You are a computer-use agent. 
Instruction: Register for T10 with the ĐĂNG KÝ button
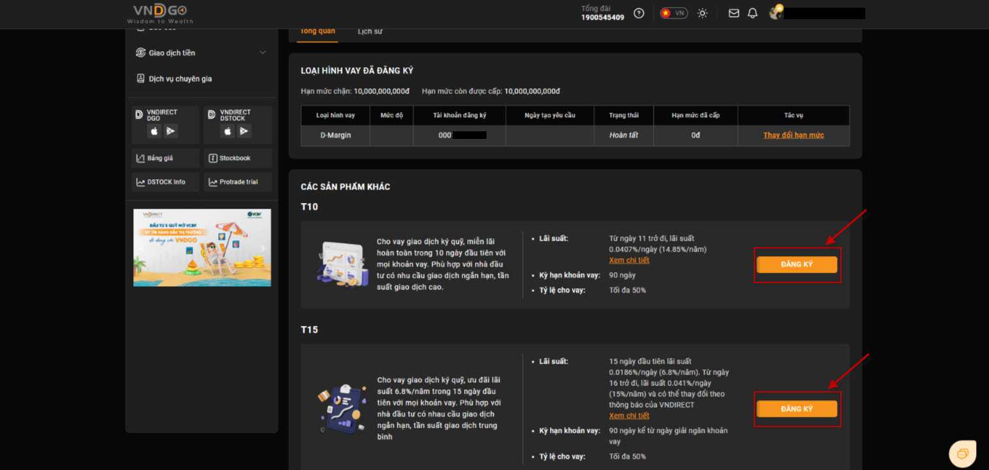(x=797, y=264)
